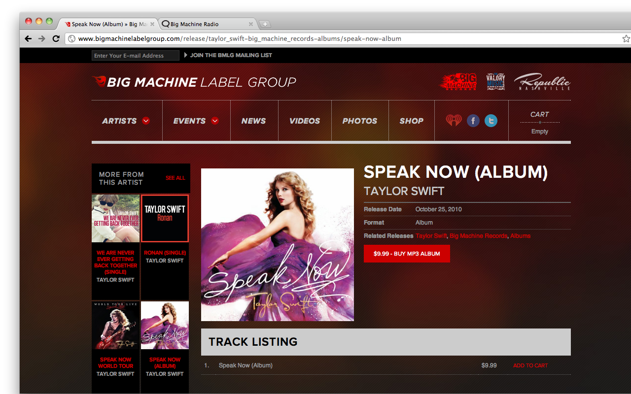Click $9.99 - BUY MP3 ALBUM
The image size is (631, 394).
click(x=407, y=254)
